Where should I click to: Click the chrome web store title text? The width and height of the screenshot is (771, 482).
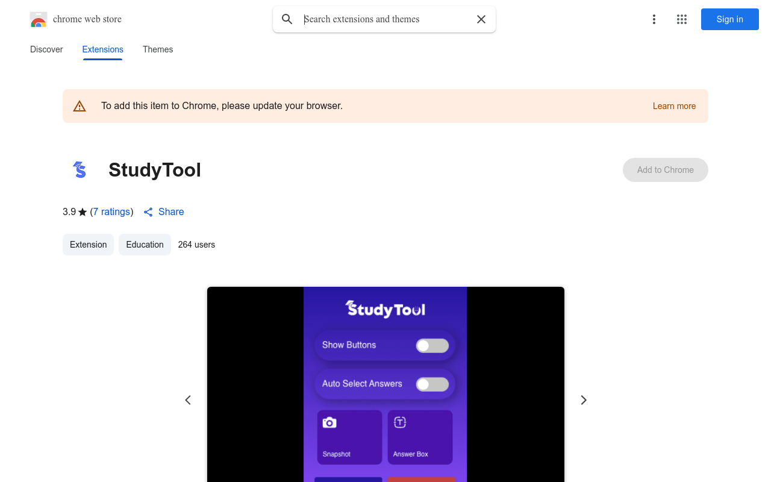[87, 19]
